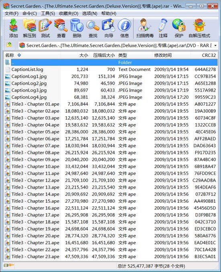The image size is (221, 272).
Task: Click date 2009/3/14 17:19 cell
Action: click(x=171, y=90)
